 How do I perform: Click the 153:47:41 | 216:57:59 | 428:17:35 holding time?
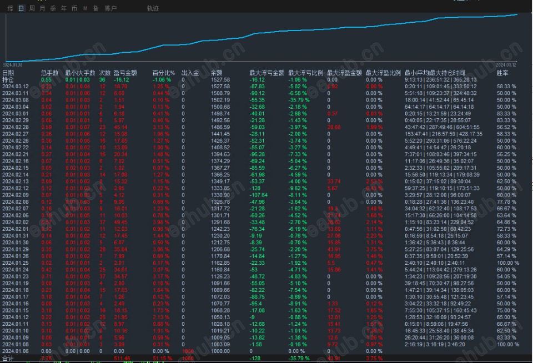[x=444, y=134]
